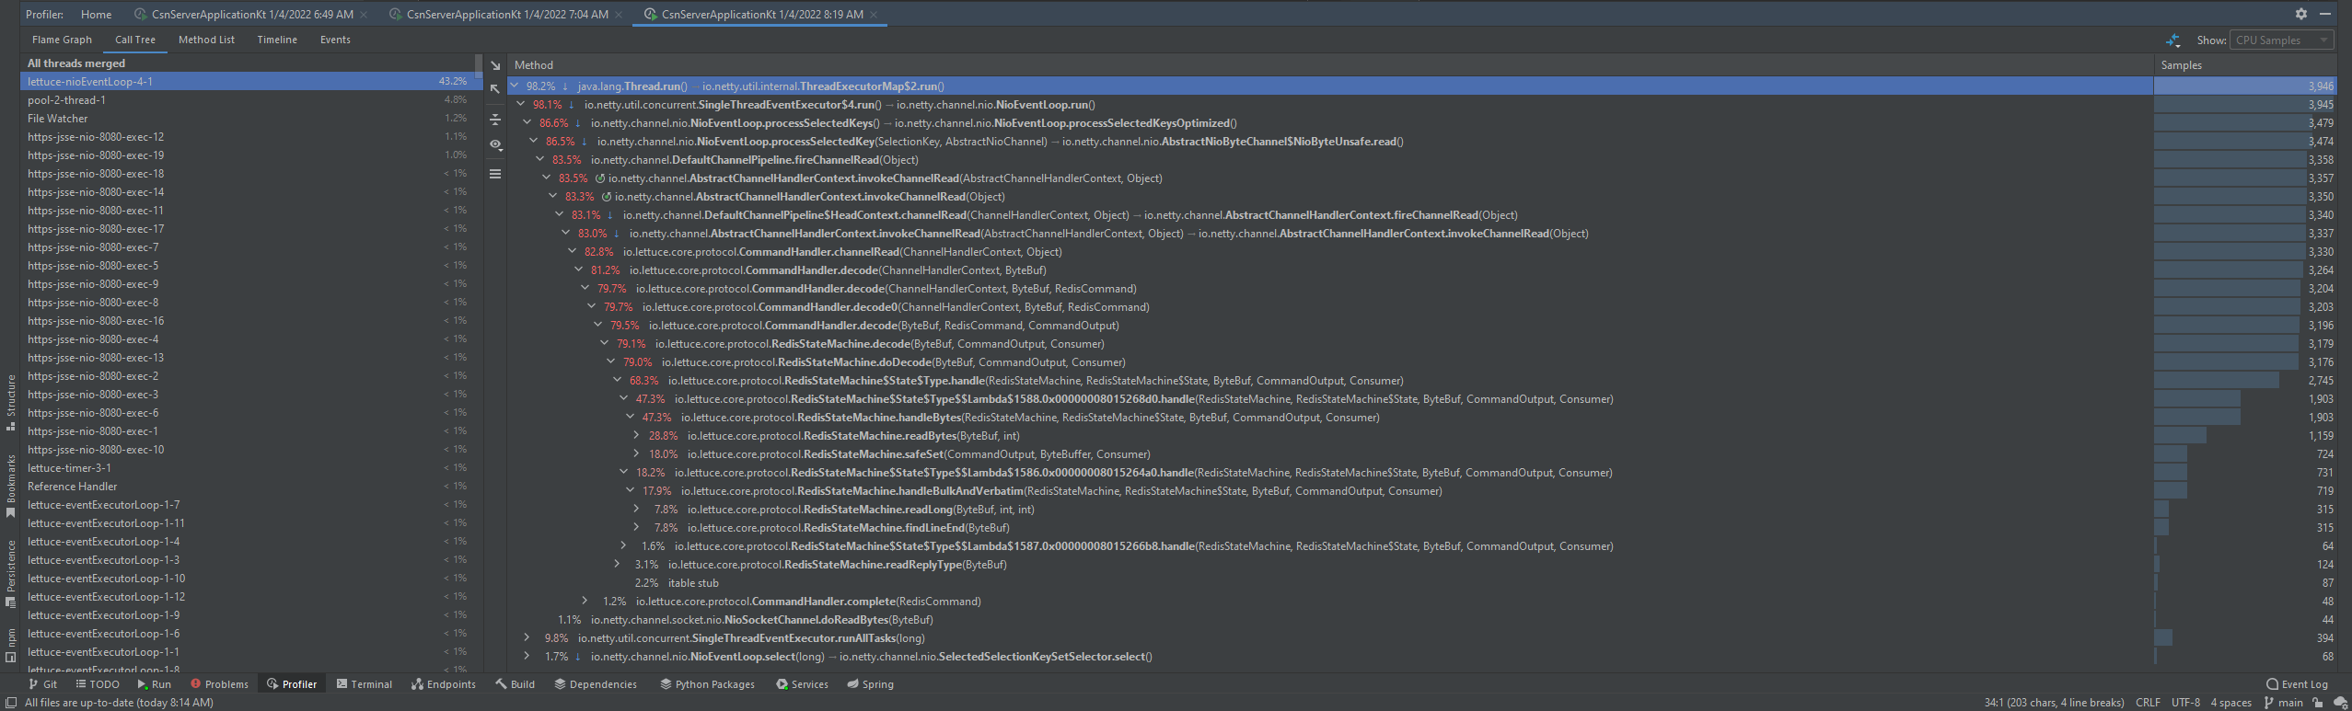
Task: Click the expand-all arrow icon beside Method header
Action: [495, 66]
